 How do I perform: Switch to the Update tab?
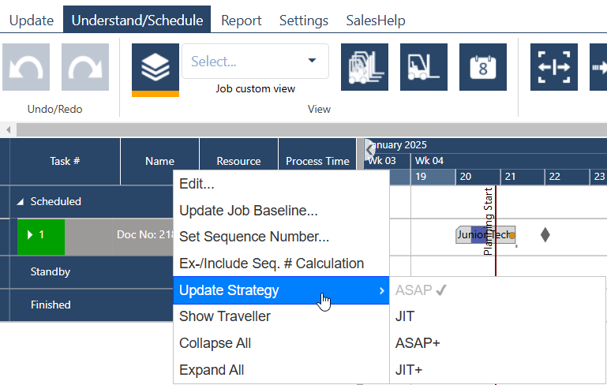point(32,21)
